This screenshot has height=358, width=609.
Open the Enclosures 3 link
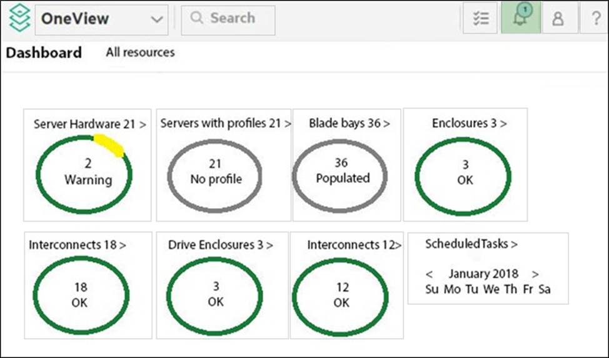[x=469, y=123]
